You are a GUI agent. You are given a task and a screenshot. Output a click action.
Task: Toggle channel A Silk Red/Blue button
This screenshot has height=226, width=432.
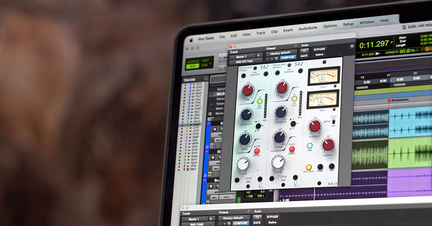[x=257, y=151]
